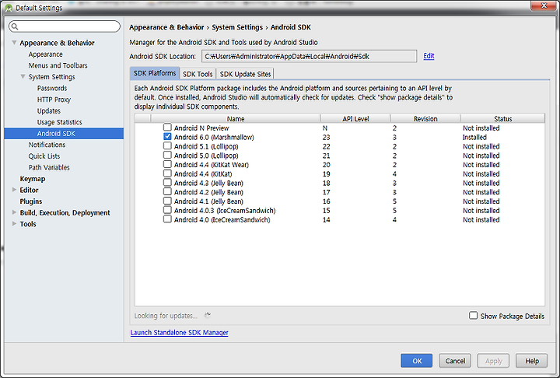Click the loading spinner beside Looking for updates

[x=208, y=315]
